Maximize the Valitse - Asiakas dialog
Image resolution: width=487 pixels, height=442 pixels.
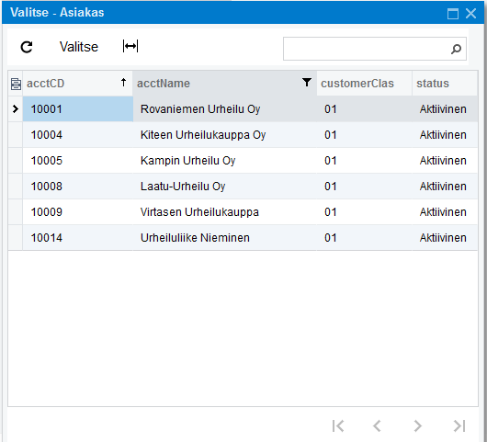click(x=452, y=14)
